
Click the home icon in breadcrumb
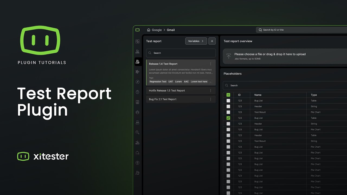149,30
